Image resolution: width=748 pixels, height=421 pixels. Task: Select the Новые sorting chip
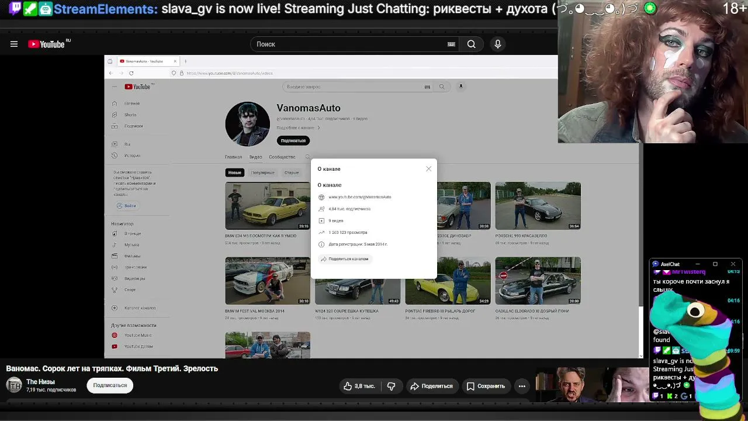(x=234, y=172)
